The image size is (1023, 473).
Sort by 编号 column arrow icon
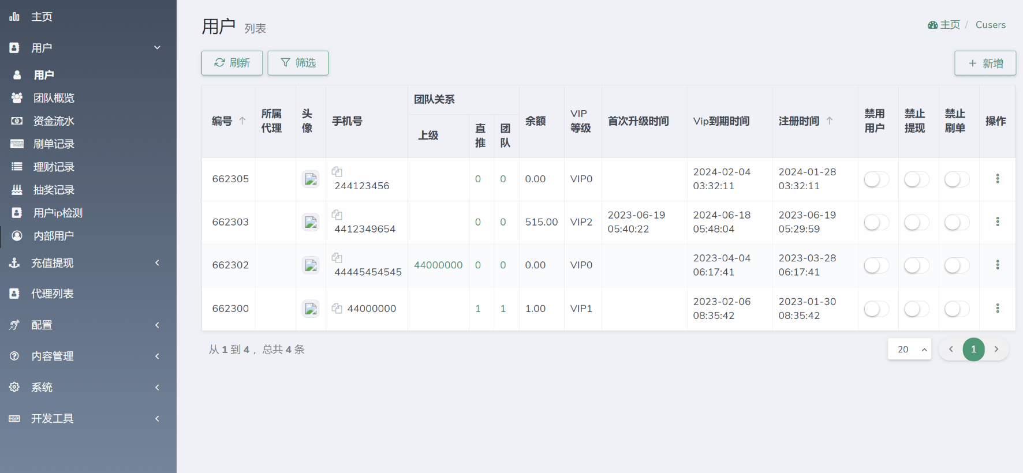242,121
